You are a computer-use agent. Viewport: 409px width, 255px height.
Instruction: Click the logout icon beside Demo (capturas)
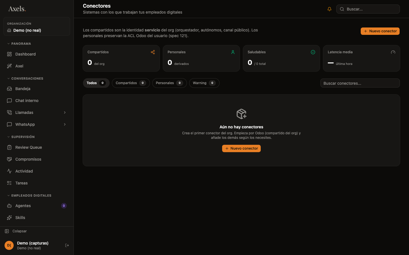67,245
